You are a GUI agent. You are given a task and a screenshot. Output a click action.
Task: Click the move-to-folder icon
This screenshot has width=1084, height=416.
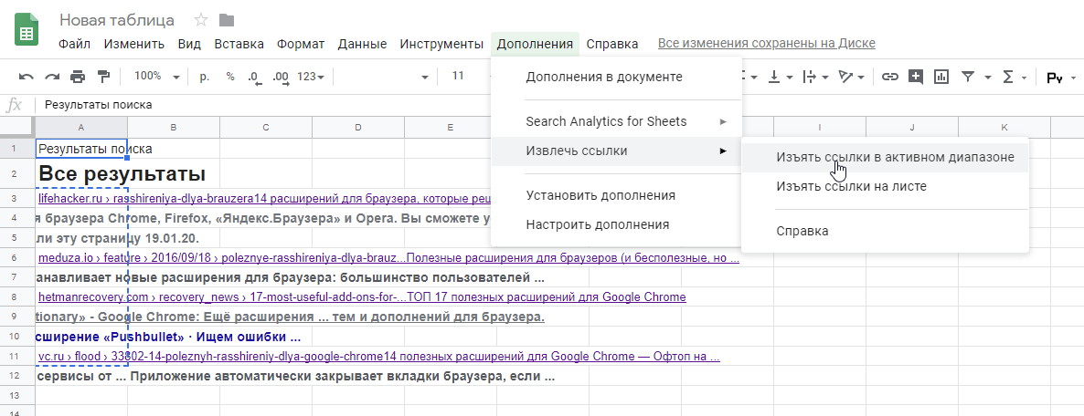tap(226, 19)
